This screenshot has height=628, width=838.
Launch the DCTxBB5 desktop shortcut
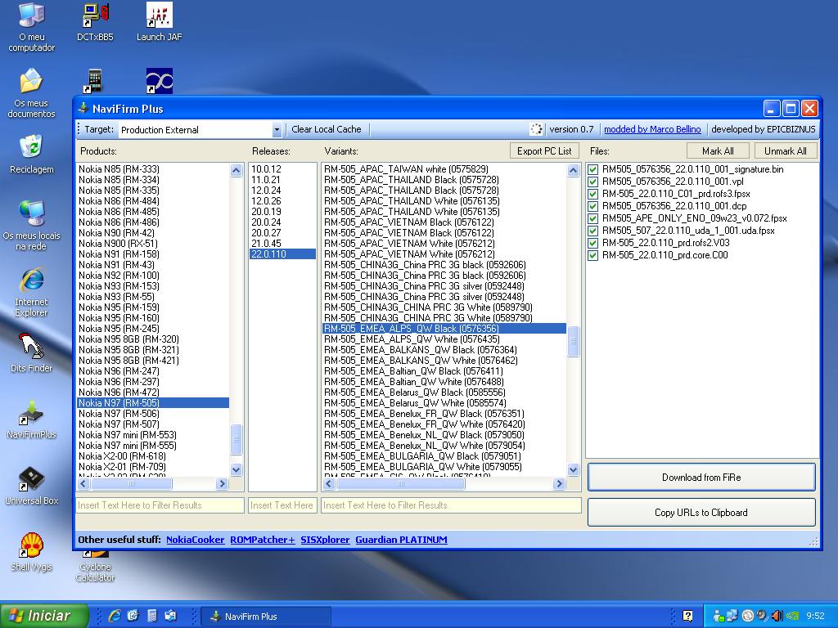pos(95,22)
